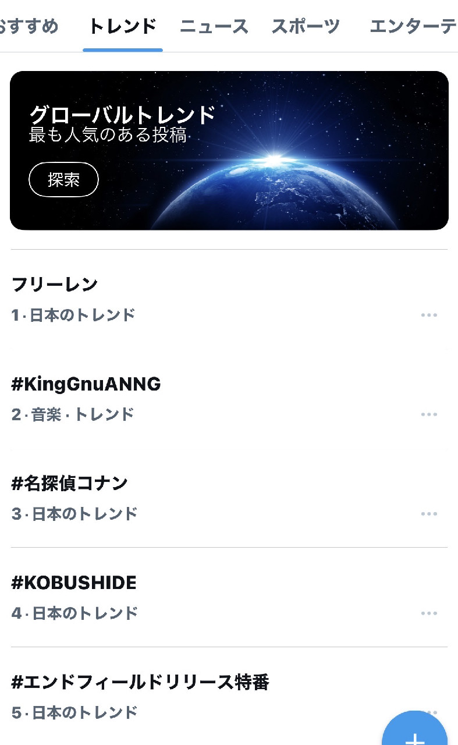View the #KOBUSHIDE hashtag trend
The width and height of the screenshot is (458, 745).
pos(74,583)
